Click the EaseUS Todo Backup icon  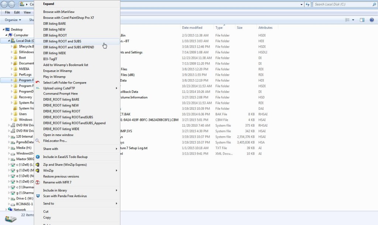[37, 157]
